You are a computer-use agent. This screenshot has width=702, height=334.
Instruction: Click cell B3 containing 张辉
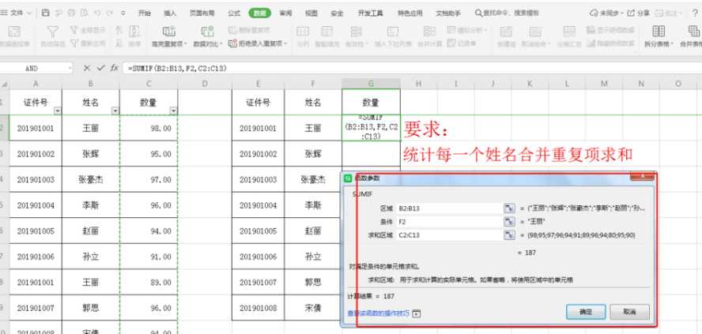point(90,154)
